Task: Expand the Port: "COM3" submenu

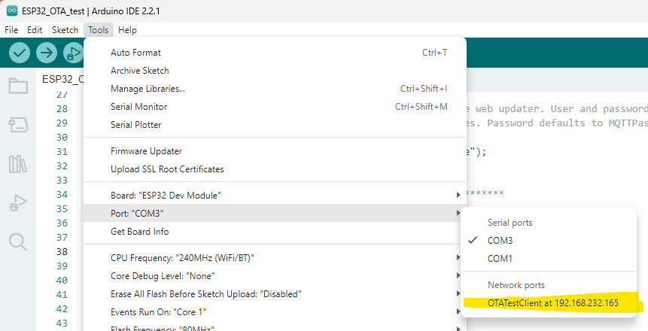Action: [x=275, y=213]
